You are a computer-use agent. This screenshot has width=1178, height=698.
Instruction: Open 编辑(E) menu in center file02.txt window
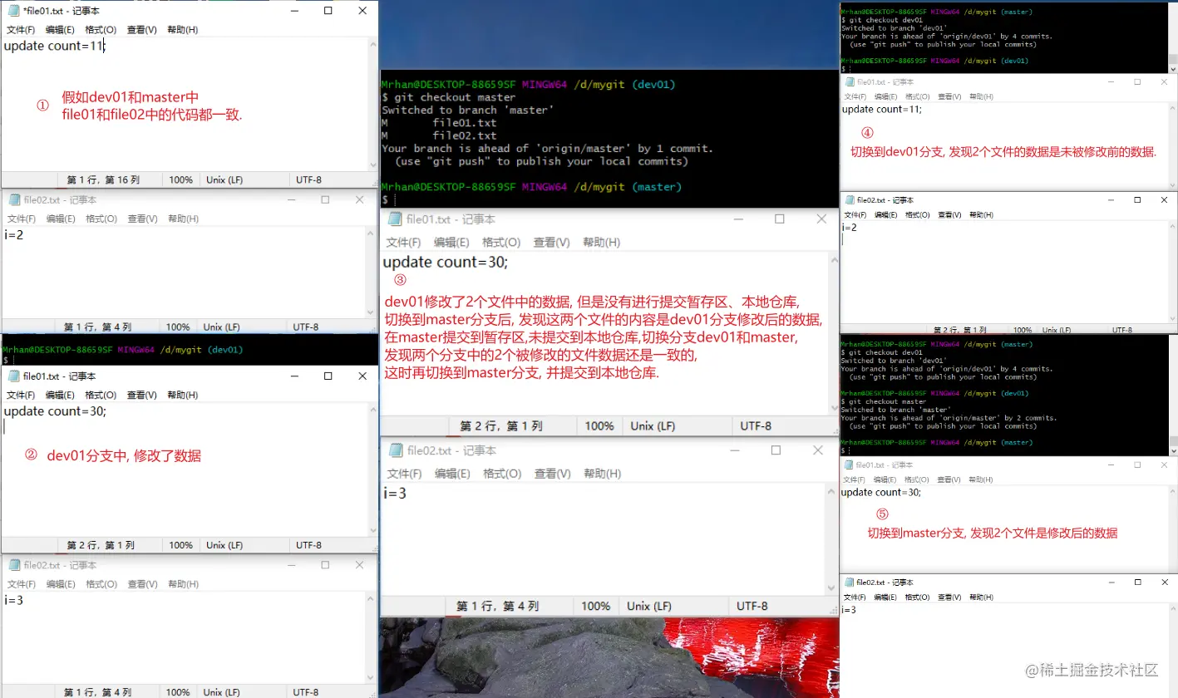pyautogui.click(x=453, y=474)
